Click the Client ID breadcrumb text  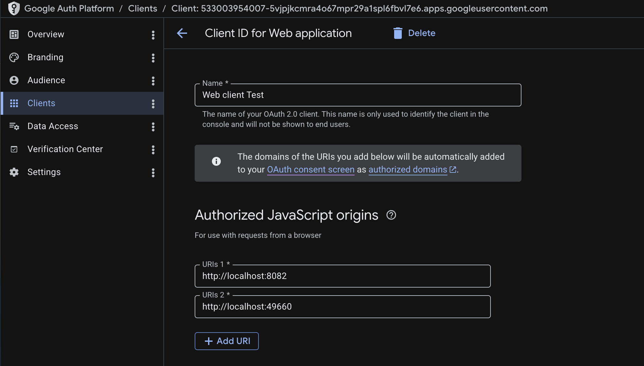coord(359,9)
